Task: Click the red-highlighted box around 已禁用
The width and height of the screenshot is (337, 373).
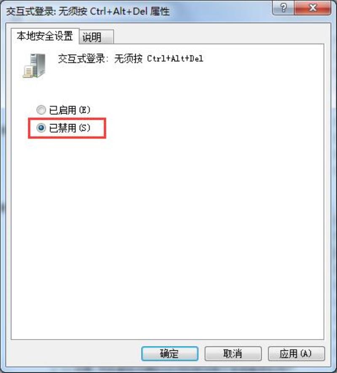Action: 67,128
